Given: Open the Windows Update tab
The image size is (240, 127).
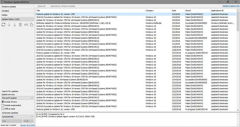Looking at the screenshot, I should pyautogui.click(x=17, y=7).
